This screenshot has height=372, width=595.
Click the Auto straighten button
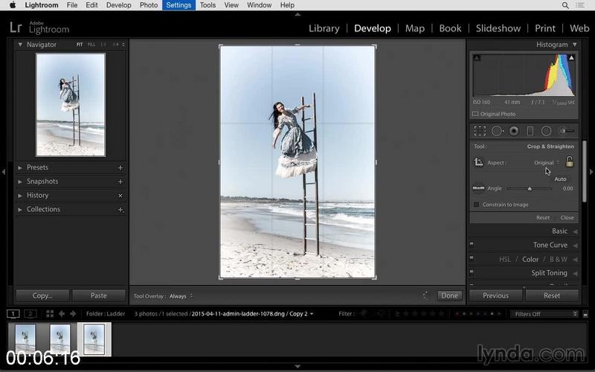(x=560, y=179)
